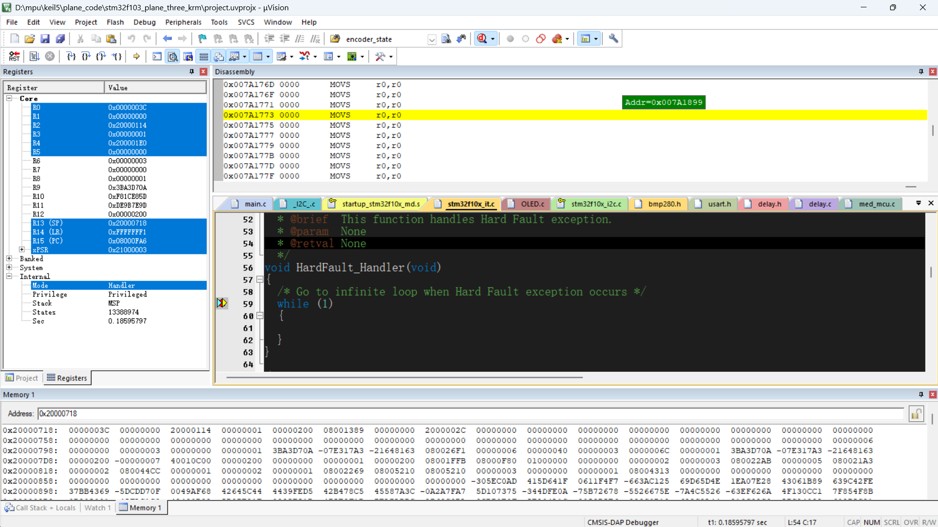Click the Save All icon
This screenshot has height=527, width=938.
60,39
